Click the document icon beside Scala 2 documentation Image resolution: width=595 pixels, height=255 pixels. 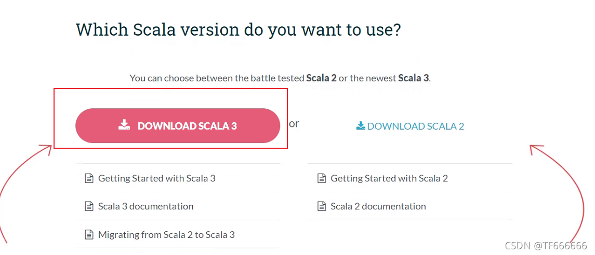pyautogui.click(x=322, y=206)
